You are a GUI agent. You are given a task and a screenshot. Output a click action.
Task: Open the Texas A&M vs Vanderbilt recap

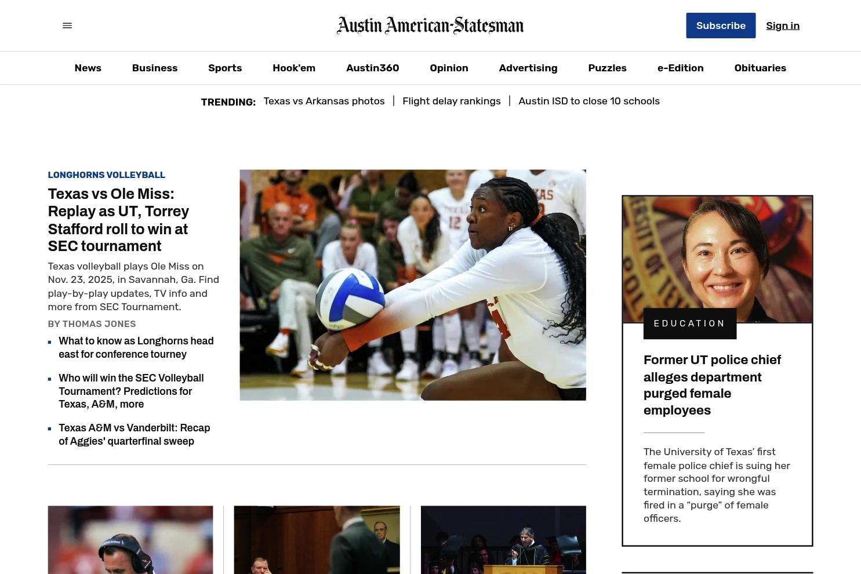coord(135,434)
